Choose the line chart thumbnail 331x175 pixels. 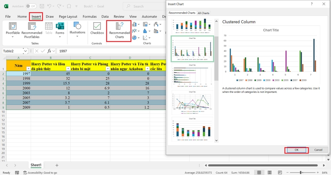point(192,103)
